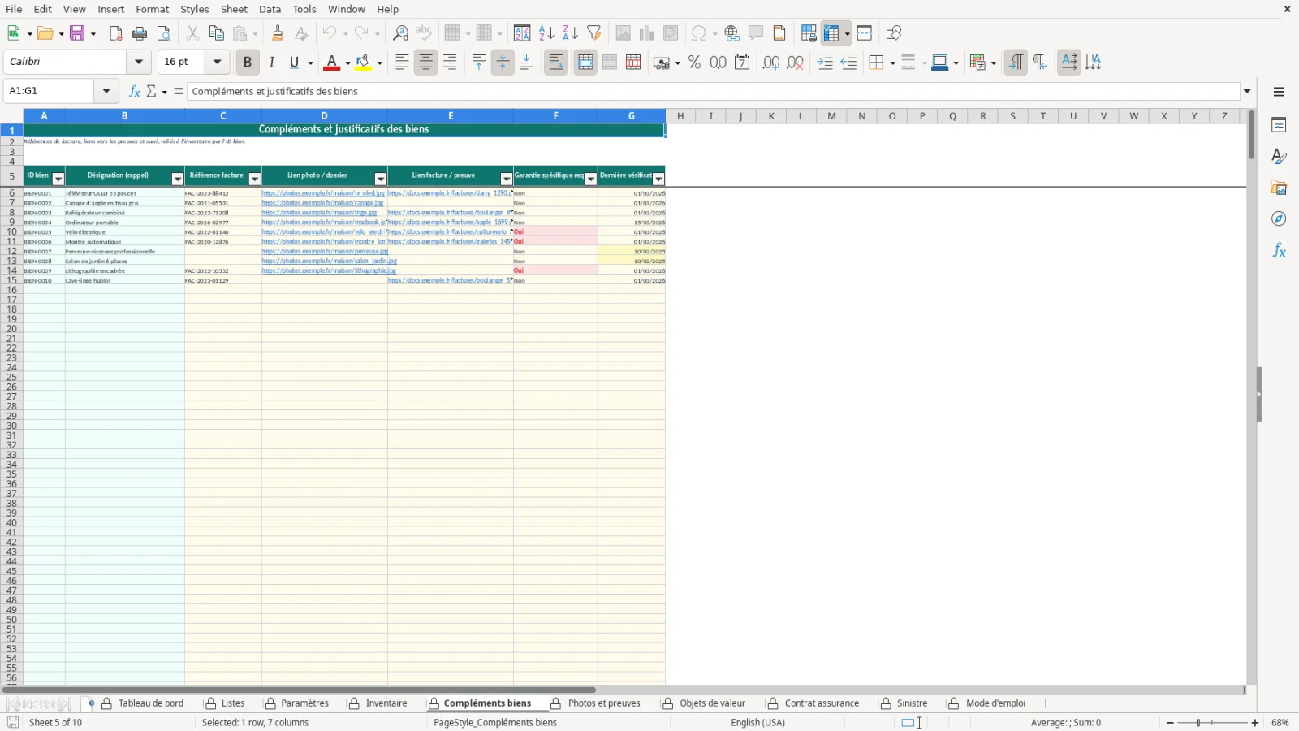Export directly as PDF
This screenshot has height=731, width=1299.
(116, 33)
